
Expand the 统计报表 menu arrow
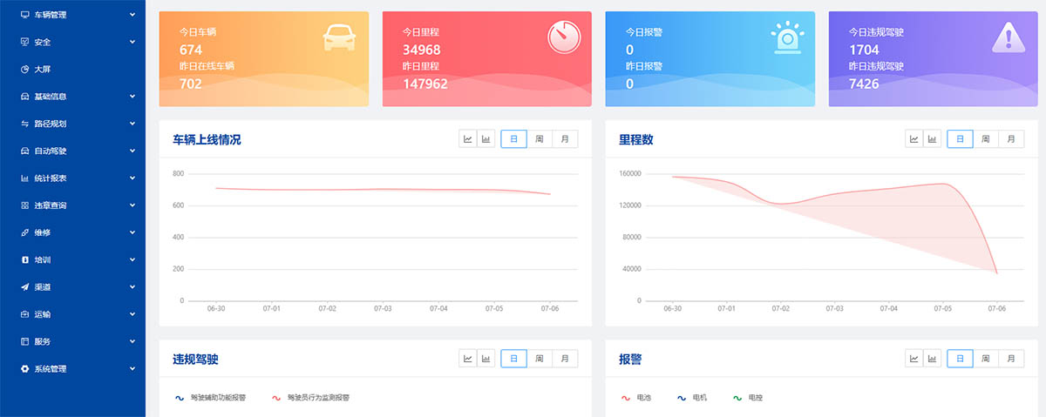tap(132, 178)
